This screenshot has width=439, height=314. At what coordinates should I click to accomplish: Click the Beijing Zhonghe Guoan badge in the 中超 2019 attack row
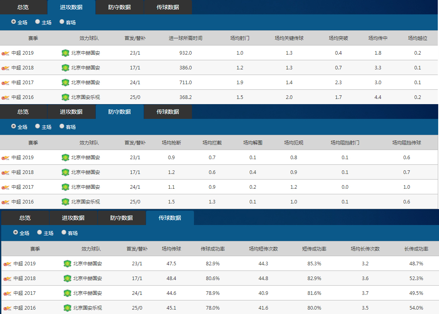(x=65, y=53)
